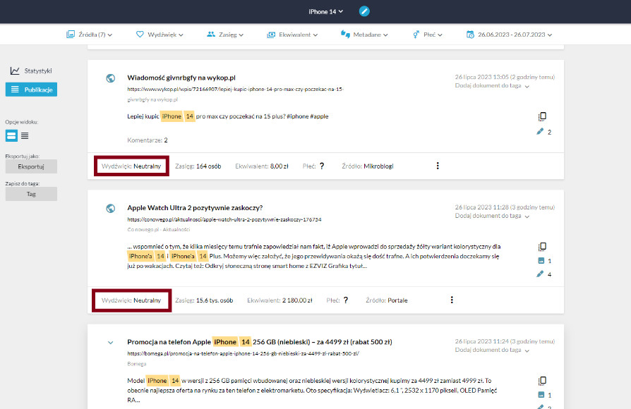Open the Źródła (7) filter dropdown

pyautogui.click(x=90, y=35)
